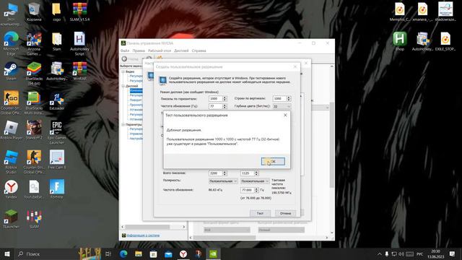This screenshot has height=260, width=462.
Task: Click the refresh rate field showing 77
Action: coord(216,106)
